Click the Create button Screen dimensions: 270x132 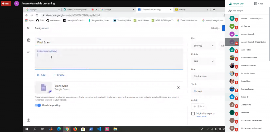pyautogui.click(x=59, y=75)
